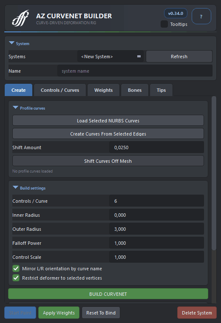Enable the Tooltips checkbox
Screen dimensions: 221x323
(x=164, y=24)
